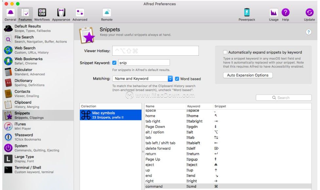The width and height of the screenshot is (320, 190).
Task: Open File Search feature settings
Action: pos(38,39)
